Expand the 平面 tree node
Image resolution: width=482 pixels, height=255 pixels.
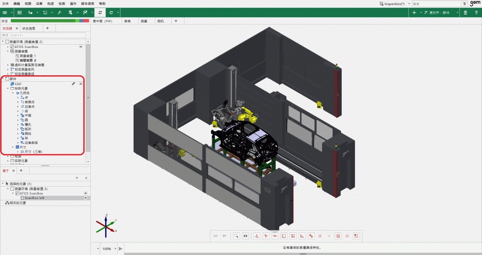pyautogui.click(x=18, y=115)
